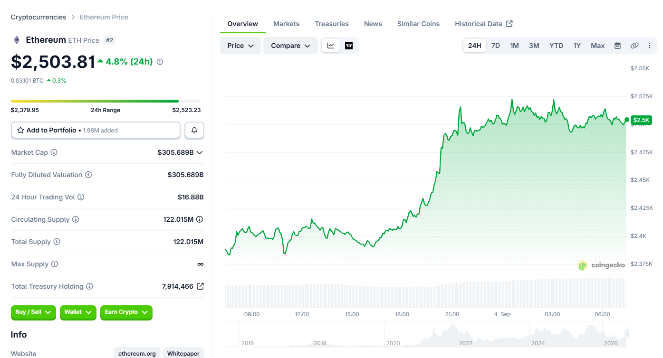Click the $2,379.95 range low value
663x358 pixels.
25,110
